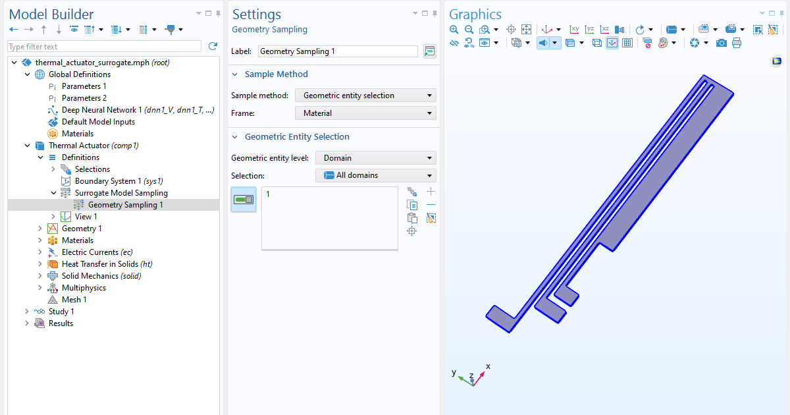790x415 pixels.
Task: Click inside the Label text field
Action: point(338,51)
